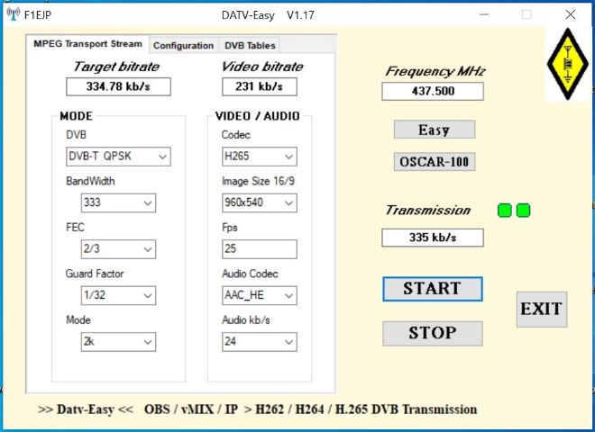Open the DVB Tables tab
Image resolution: width=595 pixels, height=432 pixels.
pyautogui.click(x=250, y=46)
